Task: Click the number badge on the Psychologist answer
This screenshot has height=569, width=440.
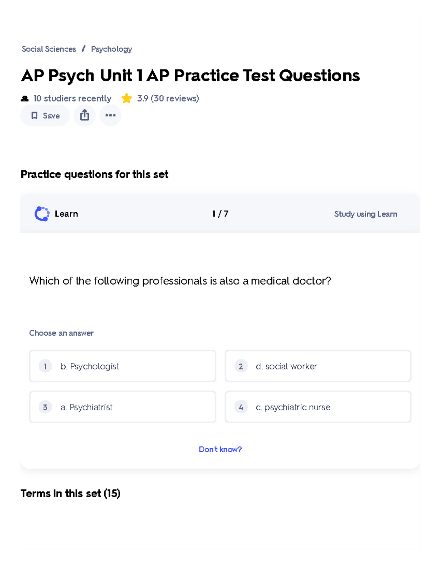Action: coord(45,366)
